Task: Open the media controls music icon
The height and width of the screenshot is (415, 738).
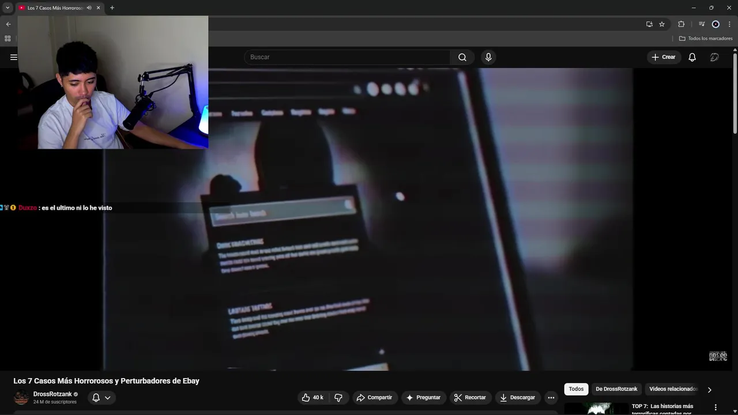Action: (702, 24)
